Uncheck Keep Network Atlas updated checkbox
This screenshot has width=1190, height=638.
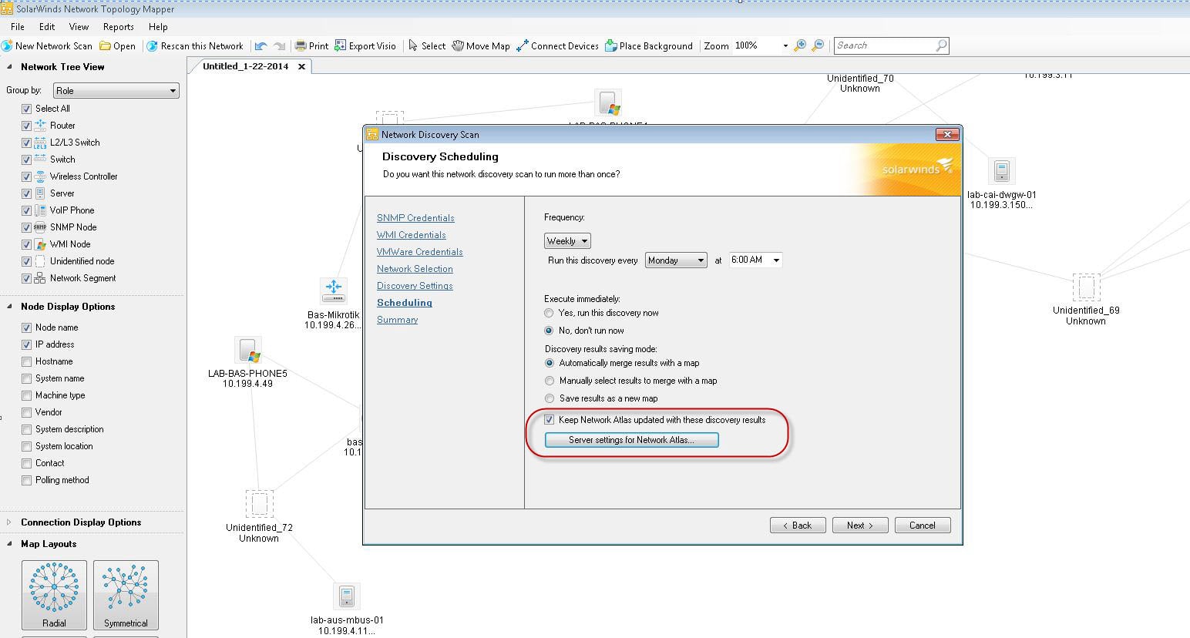[550, 420]
